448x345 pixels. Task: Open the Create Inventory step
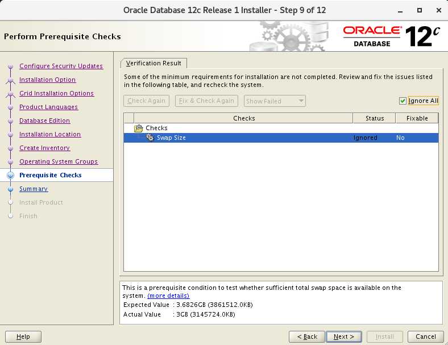coord(44,148)
